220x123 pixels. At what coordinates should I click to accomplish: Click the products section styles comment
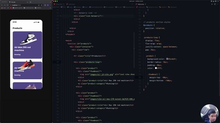click(x=157, y=22)
